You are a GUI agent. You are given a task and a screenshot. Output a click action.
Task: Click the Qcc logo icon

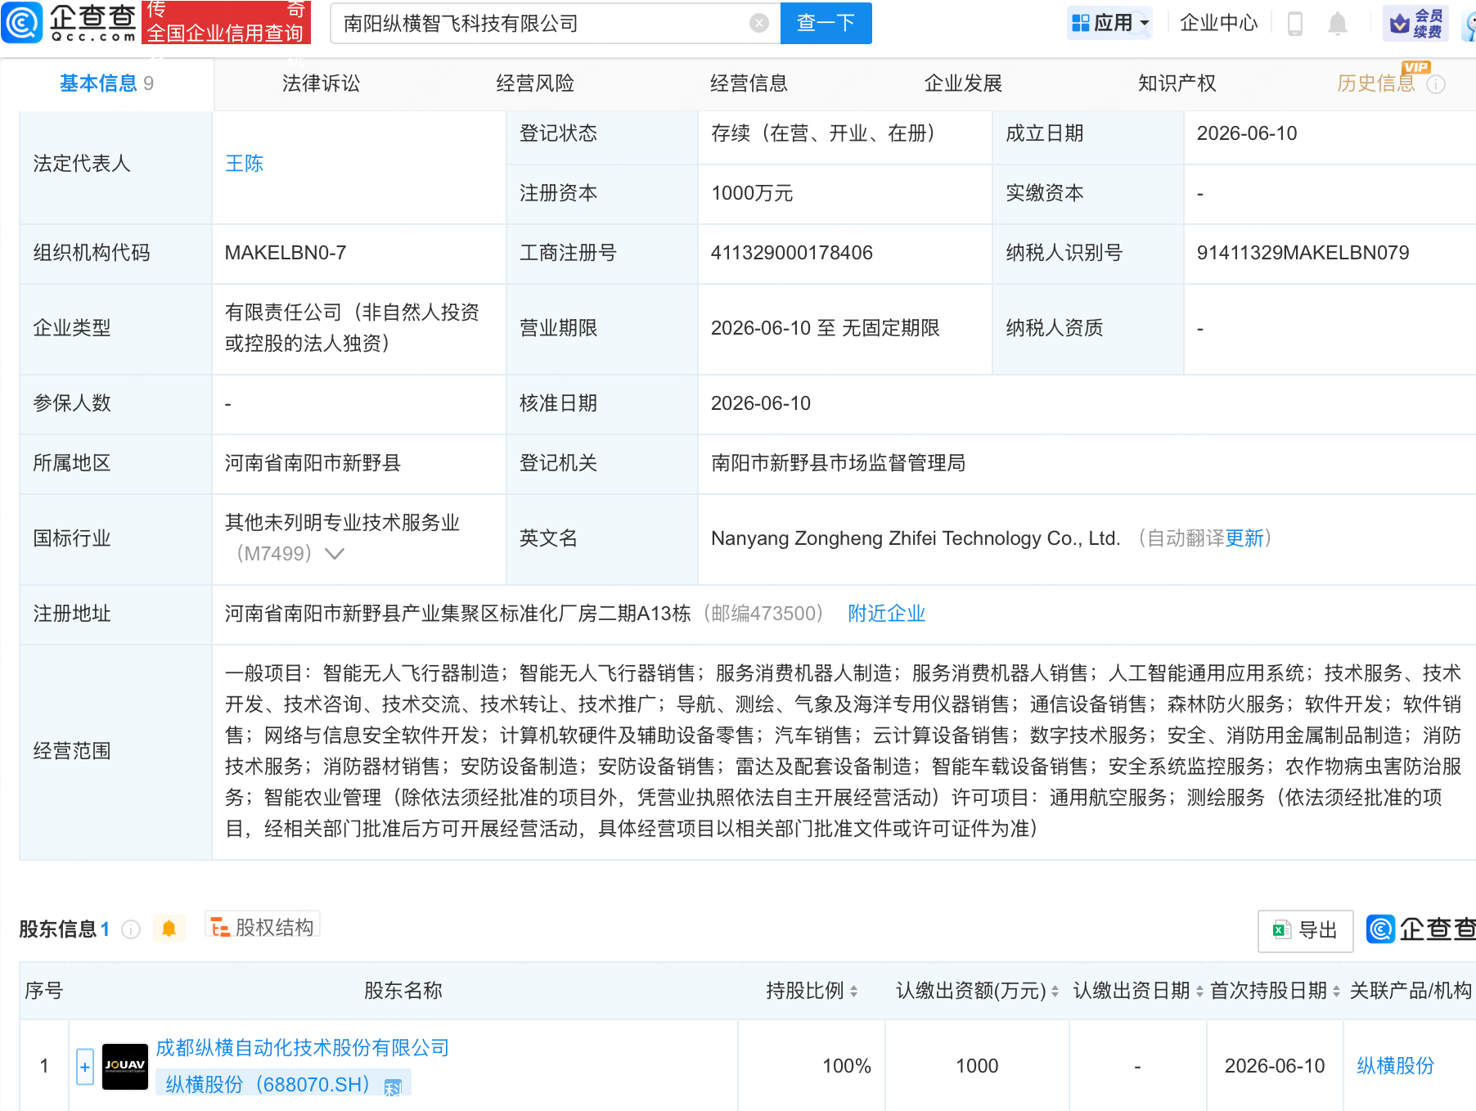pyautogui.click(x=22, y=22)
